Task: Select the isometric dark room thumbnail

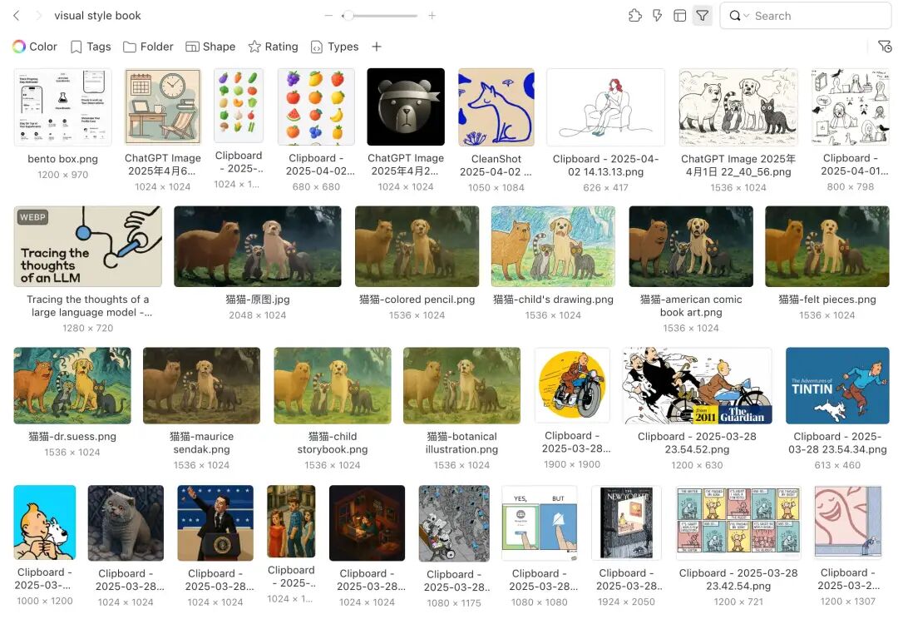Action: [368, 522]
